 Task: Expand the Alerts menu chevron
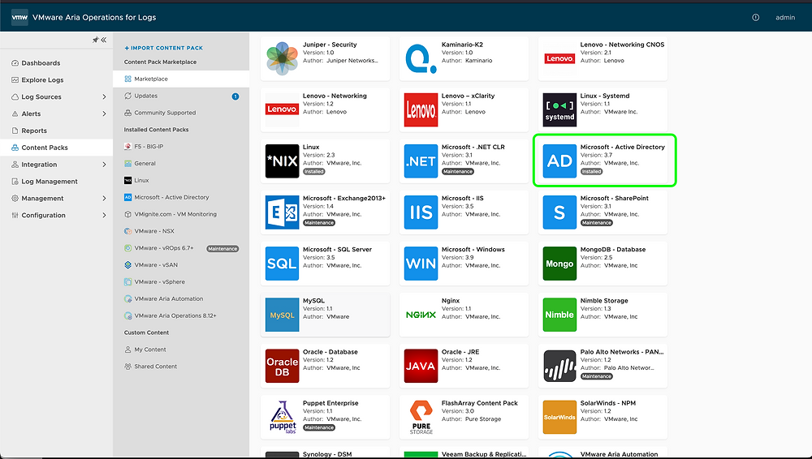point(104,114)
